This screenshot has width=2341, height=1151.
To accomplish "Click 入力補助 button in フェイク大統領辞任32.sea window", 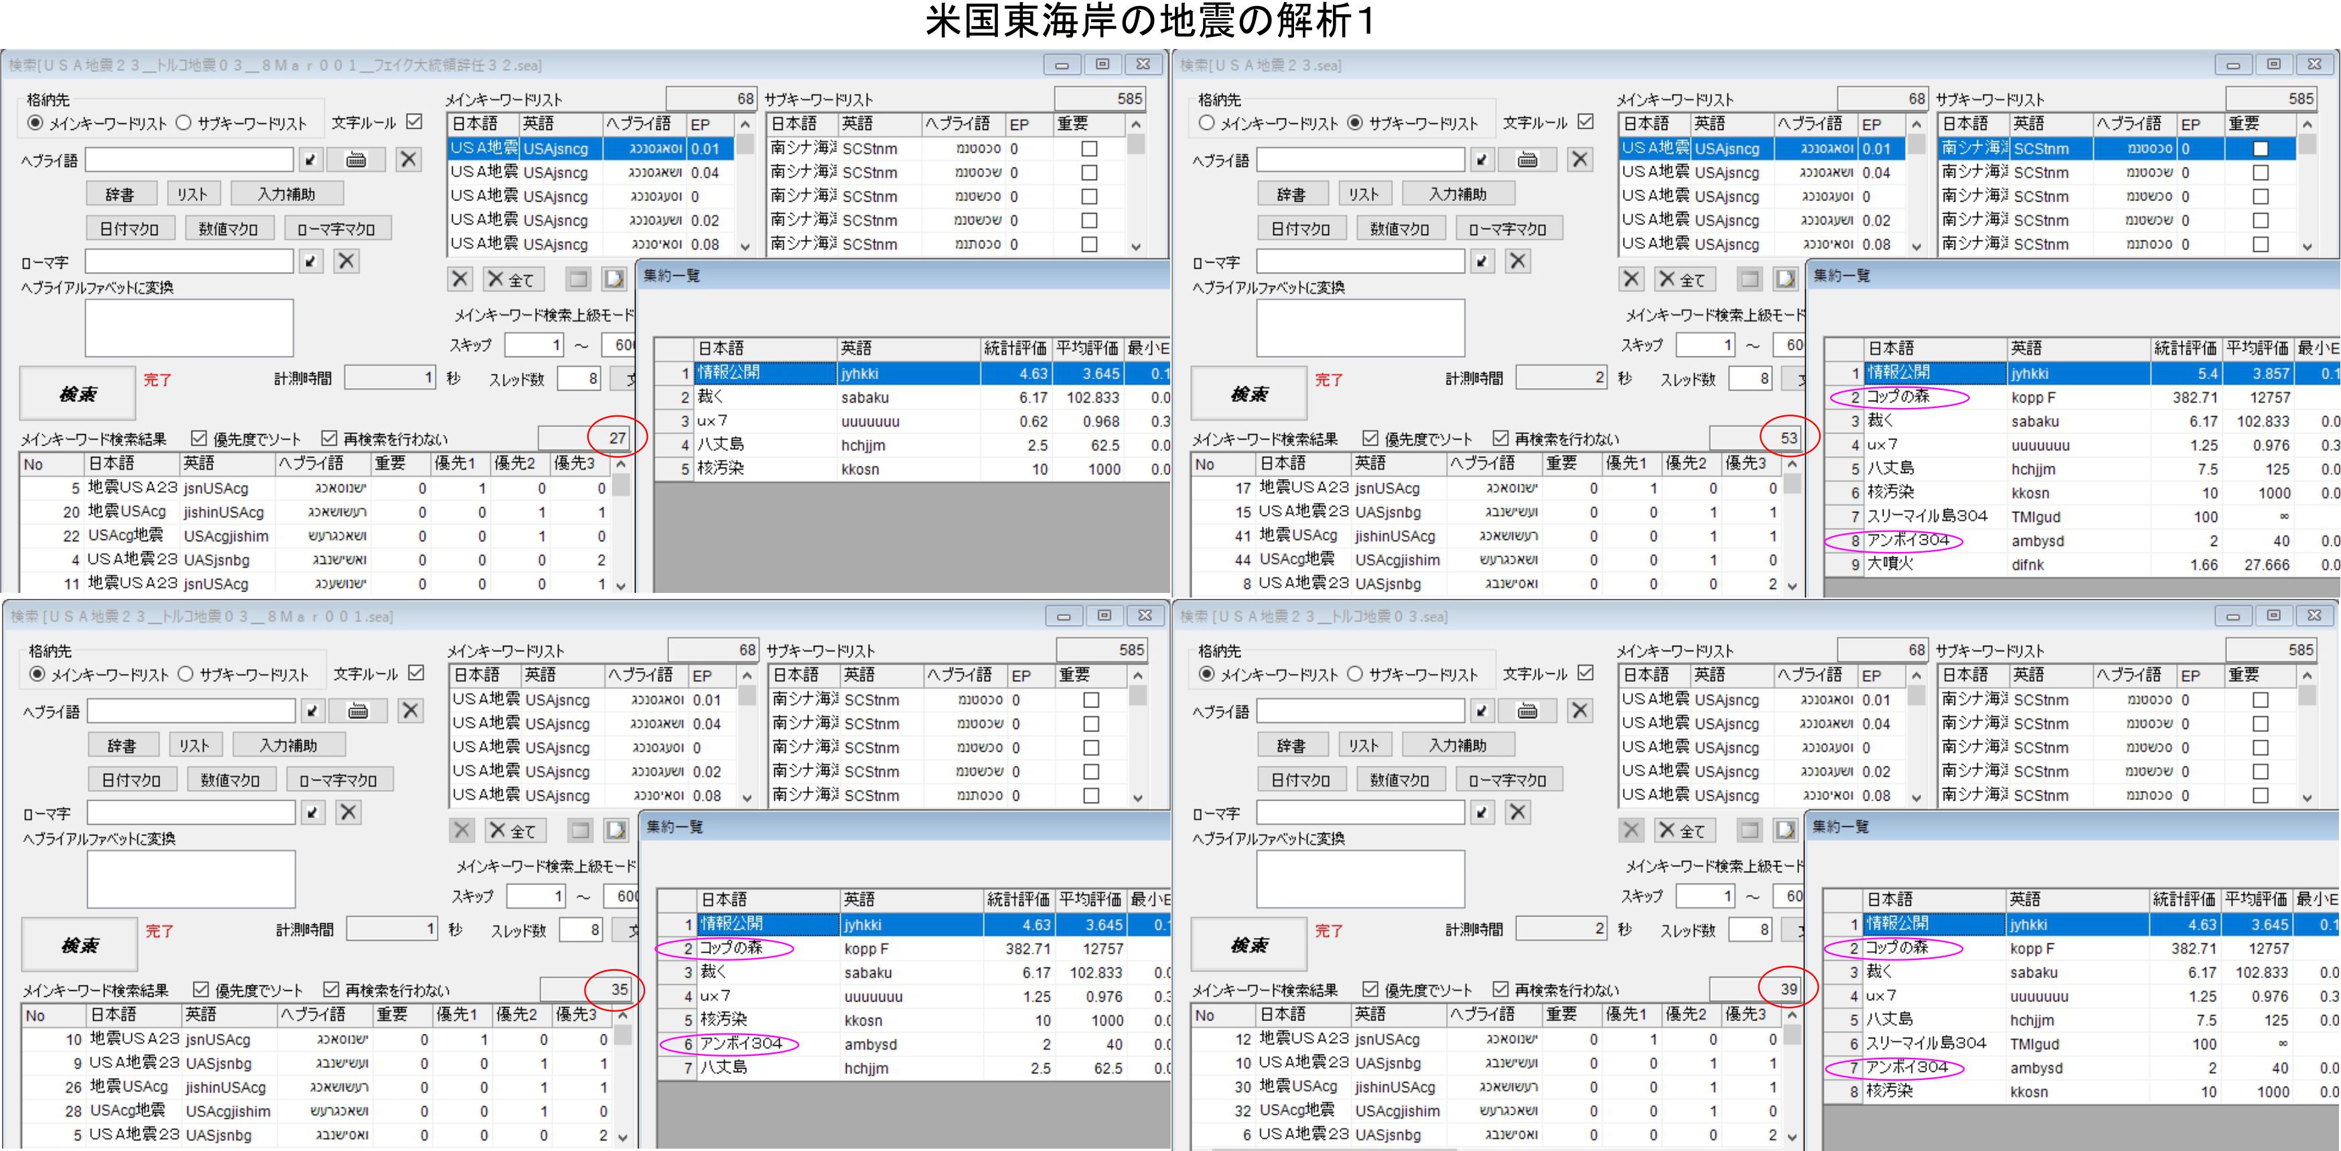I will click(286, 194).
